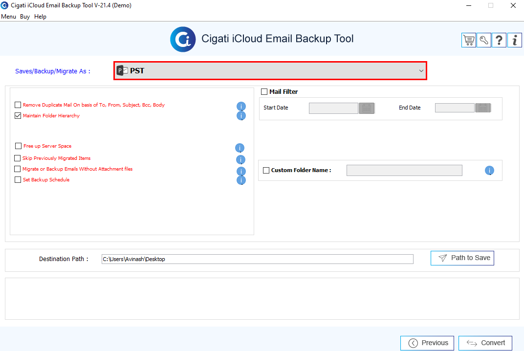
Task: Show info for Skip Previously Migrated Items
Action: 240,159
